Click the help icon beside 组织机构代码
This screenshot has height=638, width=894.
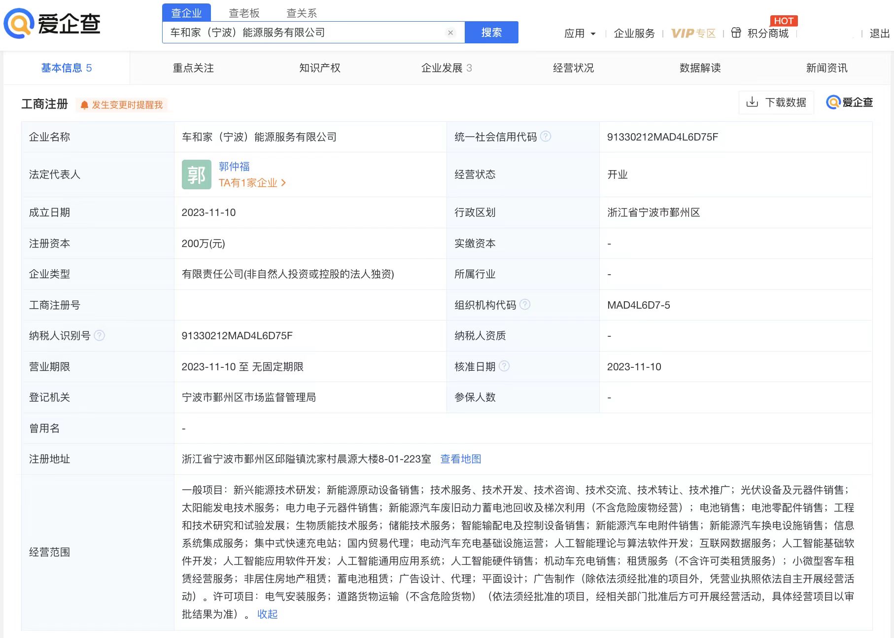coord(525,304)
